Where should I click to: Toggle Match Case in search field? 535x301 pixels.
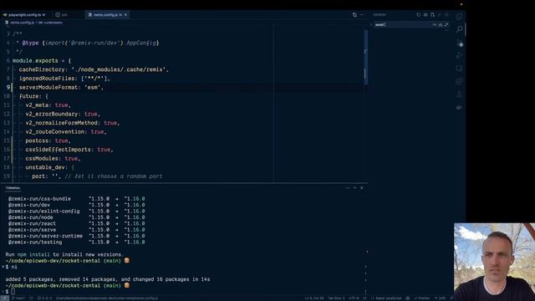tap(435, 24)
